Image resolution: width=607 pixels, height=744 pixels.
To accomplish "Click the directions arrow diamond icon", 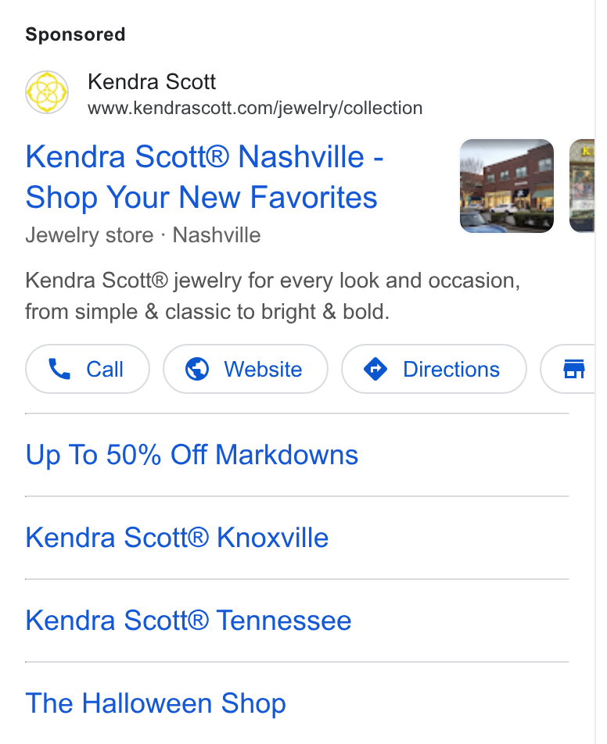I will (375, 369).
